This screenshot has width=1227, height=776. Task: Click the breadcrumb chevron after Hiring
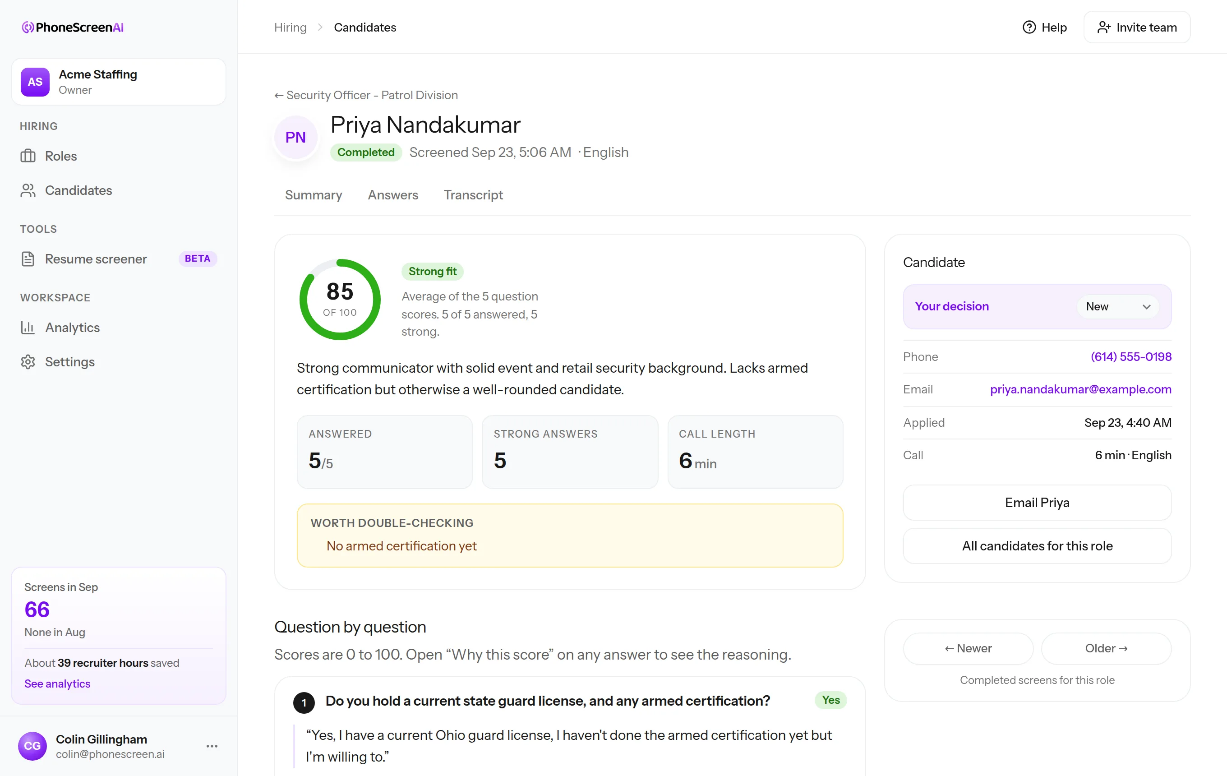point(320,27)
